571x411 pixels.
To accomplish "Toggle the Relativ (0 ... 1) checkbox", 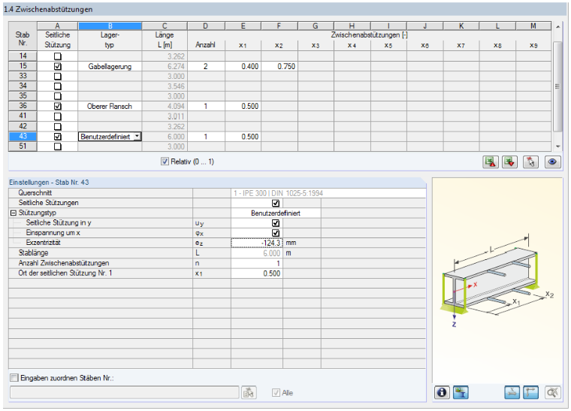I will click(165, 162).
